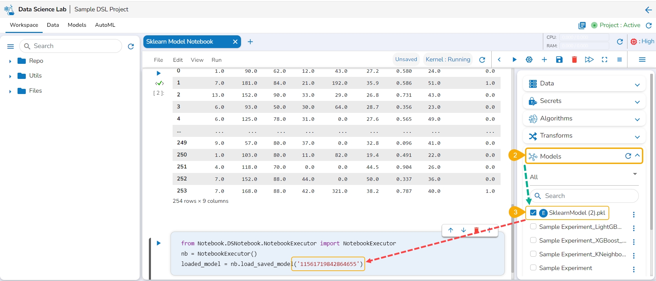
Task: Save the notebook with the floppy disk icon
Action: (x=559, y=60)
